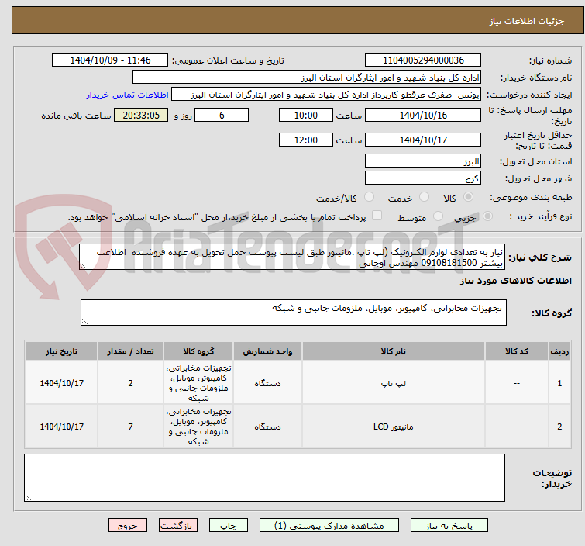Toggle the اسناد خزانه اسلامی payment checkbox

[x=377, y=216]
